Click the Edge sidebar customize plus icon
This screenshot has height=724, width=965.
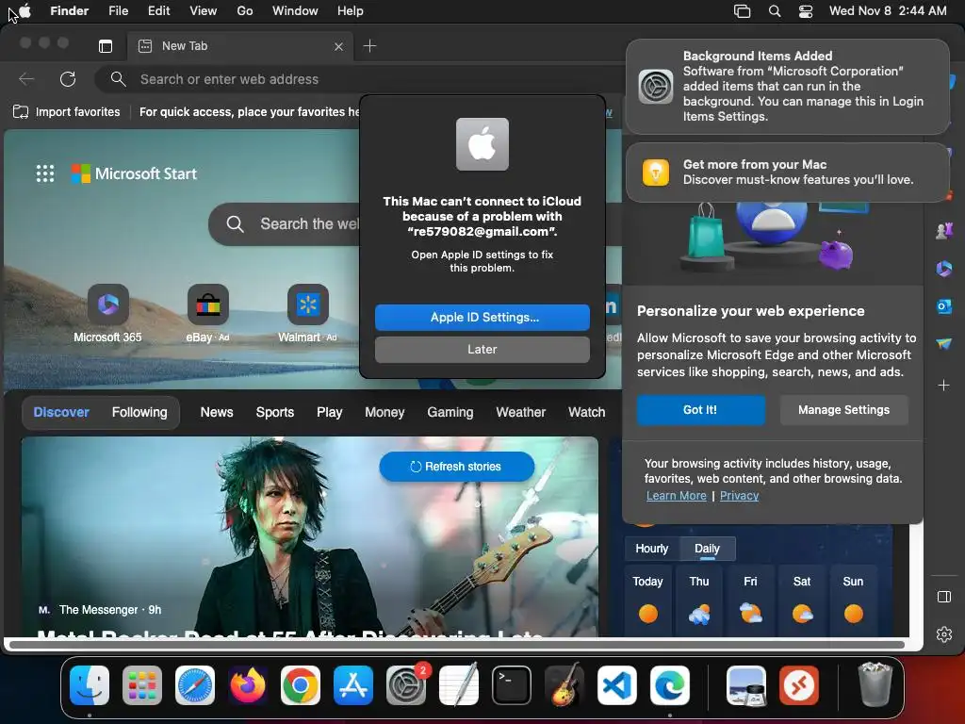pyautogui.click(x=944, y=386)
